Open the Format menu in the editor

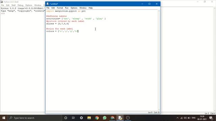click(x=60, y=8)
